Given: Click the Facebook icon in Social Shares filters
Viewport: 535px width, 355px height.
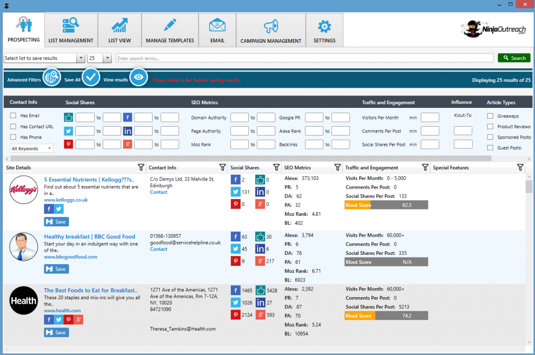Looking at the screenshot, I should [x=127, y=118].
